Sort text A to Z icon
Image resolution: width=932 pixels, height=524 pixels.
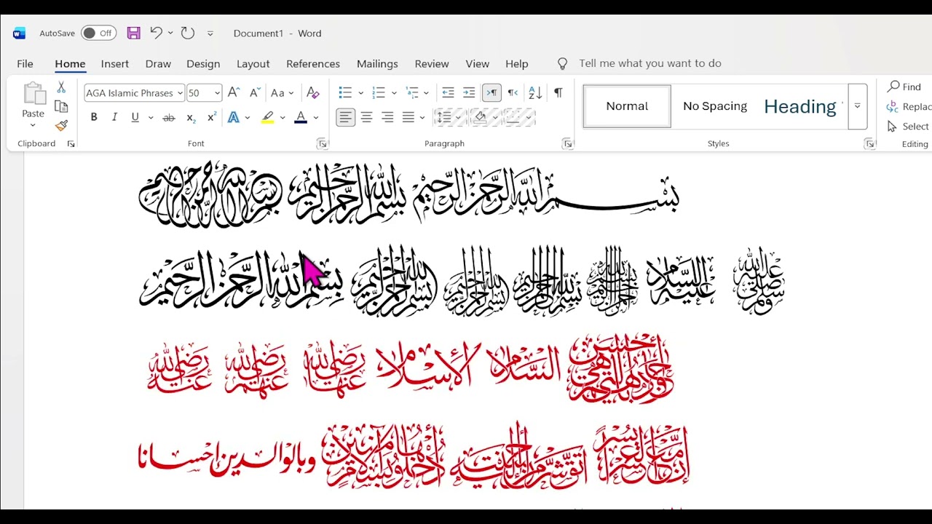click(535, 92)
